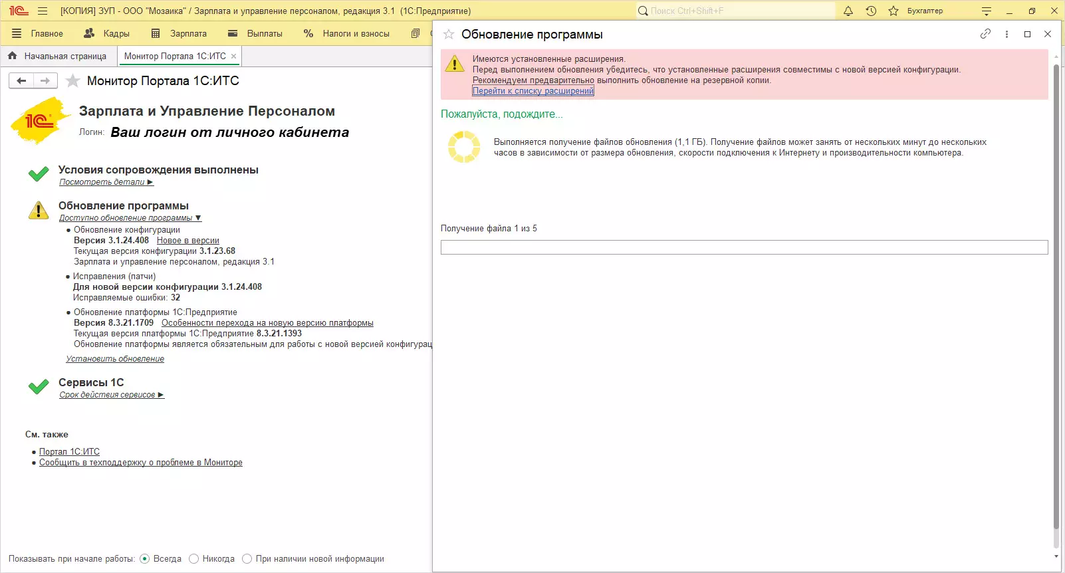Add Обновление программы form to favorites
Image resolution: width=1065 pixels, height=573 pixels.
click(449, 34)
